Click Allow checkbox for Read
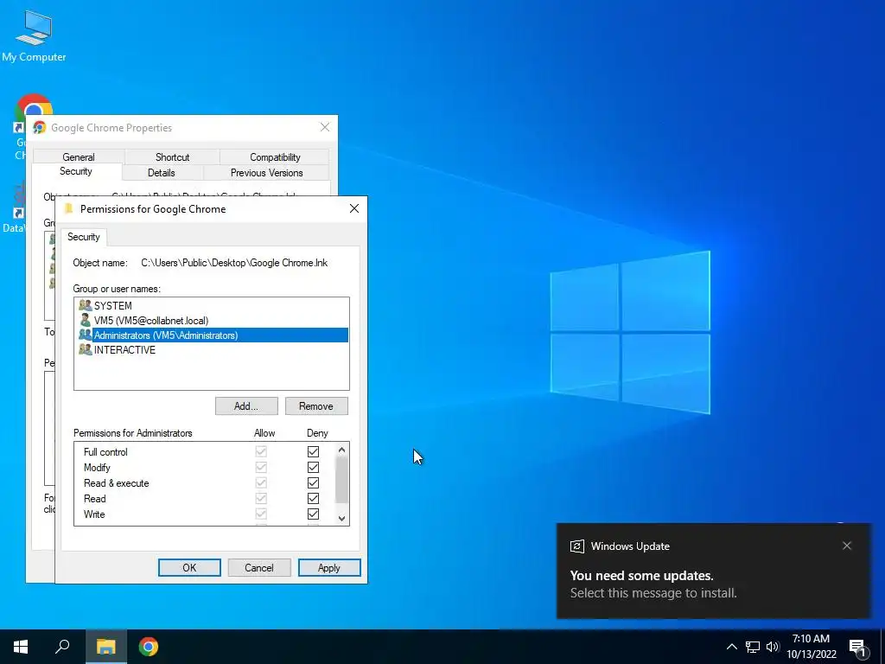This screenshot has height=664, width=885. [261, 499]
